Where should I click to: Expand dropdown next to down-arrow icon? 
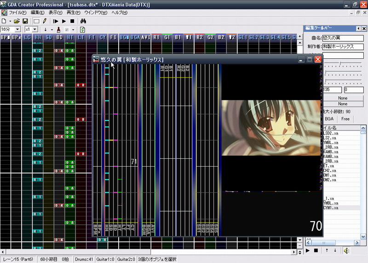52,29
